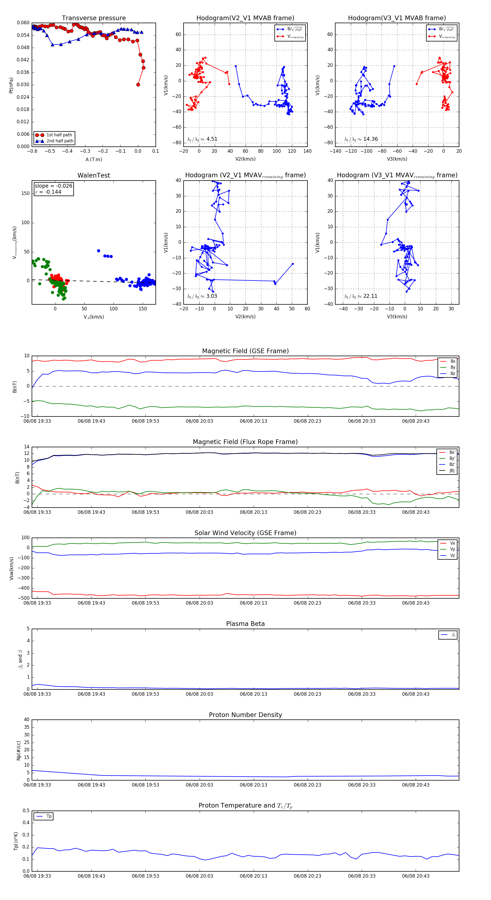The image size is (491, 900).
Task: Click the "Vx" legend entry in solar wind plot
Action: point(448,543)
